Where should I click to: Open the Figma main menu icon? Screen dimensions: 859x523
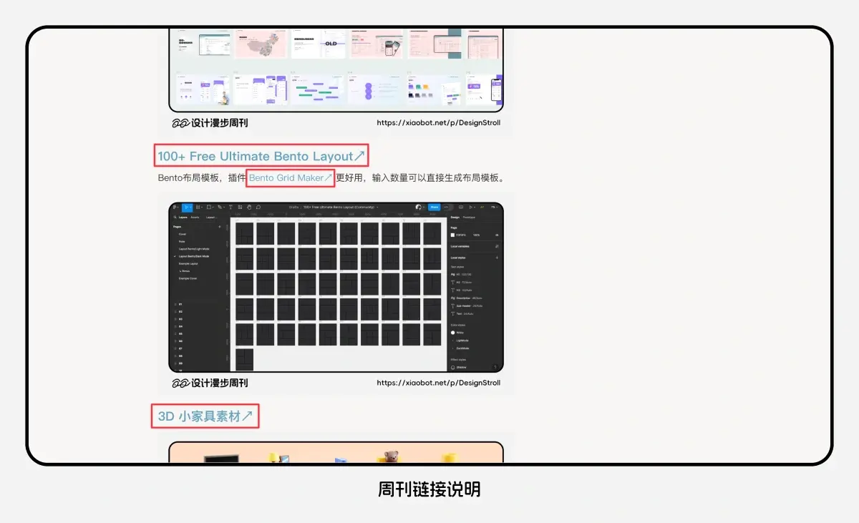[x=176, y=207]
